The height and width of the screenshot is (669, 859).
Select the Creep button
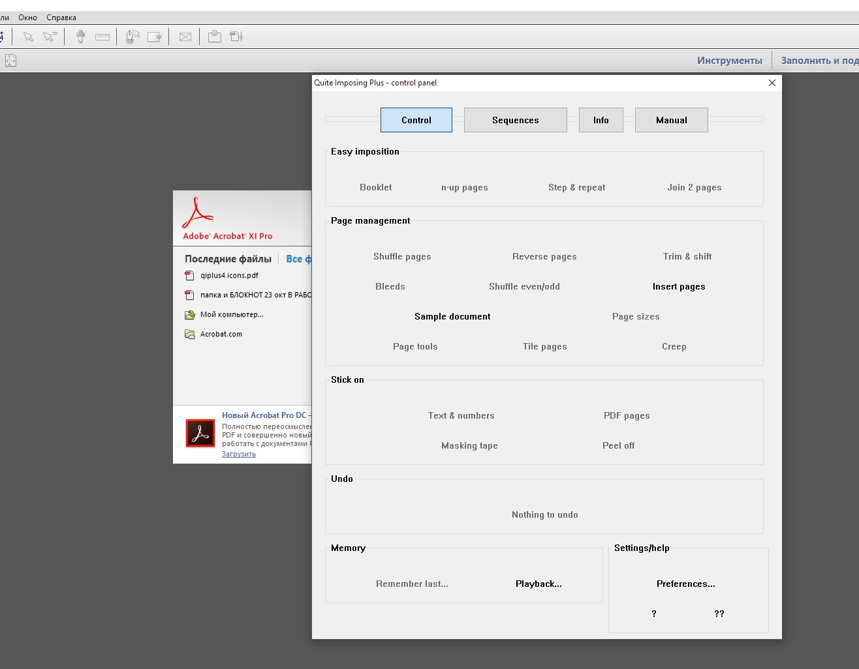[674, 346]
